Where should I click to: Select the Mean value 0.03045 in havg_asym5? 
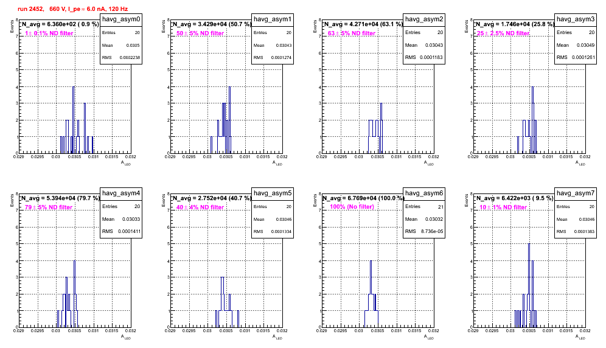point(284,219)
